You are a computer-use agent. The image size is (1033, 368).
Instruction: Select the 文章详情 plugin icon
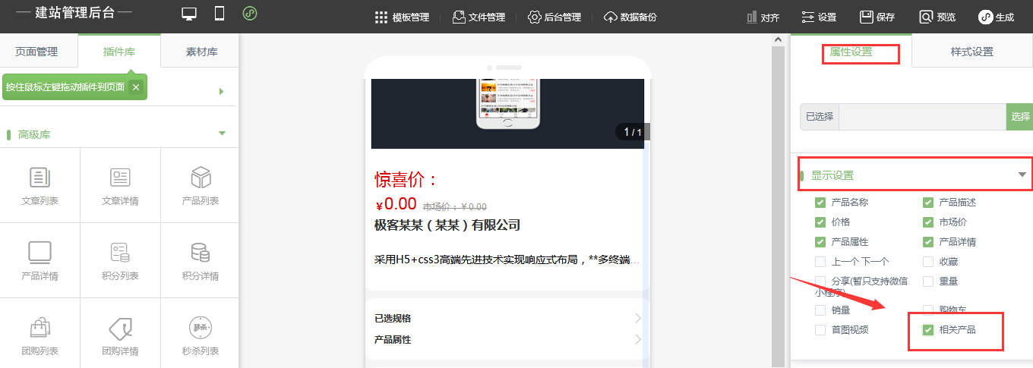(x=120, y=178)
